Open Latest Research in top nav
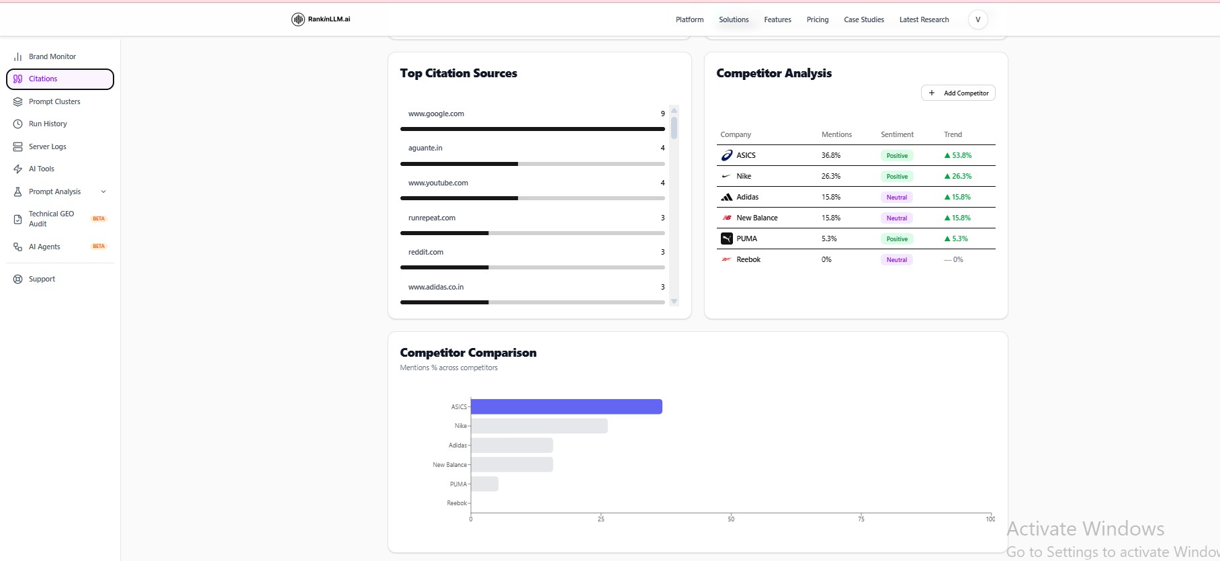 point(924,20)
